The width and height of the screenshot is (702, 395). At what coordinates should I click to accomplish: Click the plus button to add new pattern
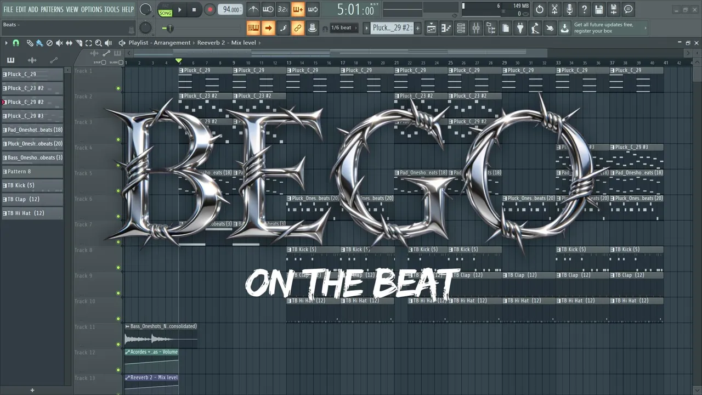[417, 28]
